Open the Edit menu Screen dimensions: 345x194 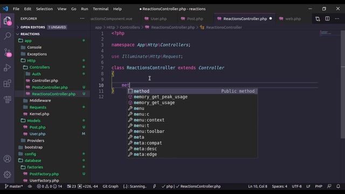point(27,9)
